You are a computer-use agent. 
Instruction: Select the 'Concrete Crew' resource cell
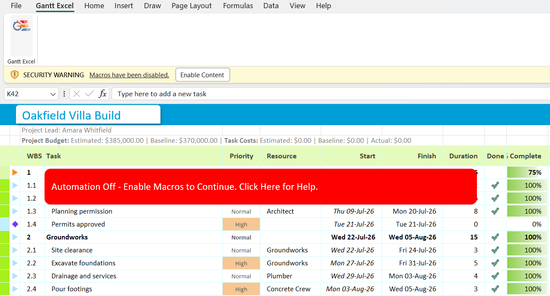click(291, 289)
